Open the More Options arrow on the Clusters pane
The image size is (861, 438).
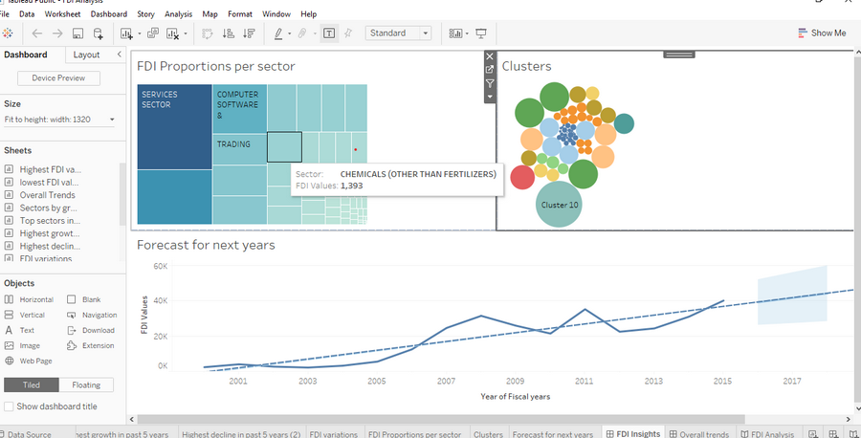tap(490, 96)
